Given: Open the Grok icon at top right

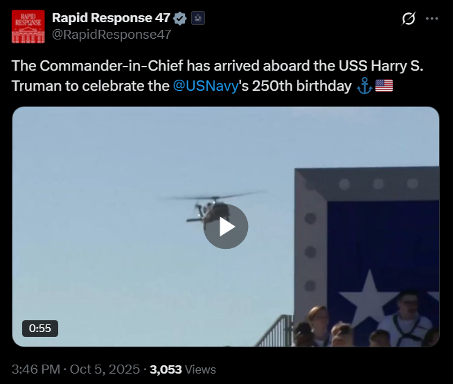Looking at the screenshot, I should [x=409, y=18].
